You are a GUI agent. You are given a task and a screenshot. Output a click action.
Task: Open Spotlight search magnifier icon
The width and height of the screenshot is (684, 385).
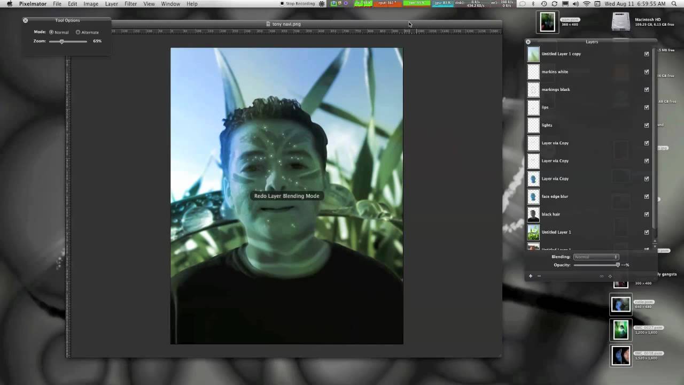[x=674, y=4]
